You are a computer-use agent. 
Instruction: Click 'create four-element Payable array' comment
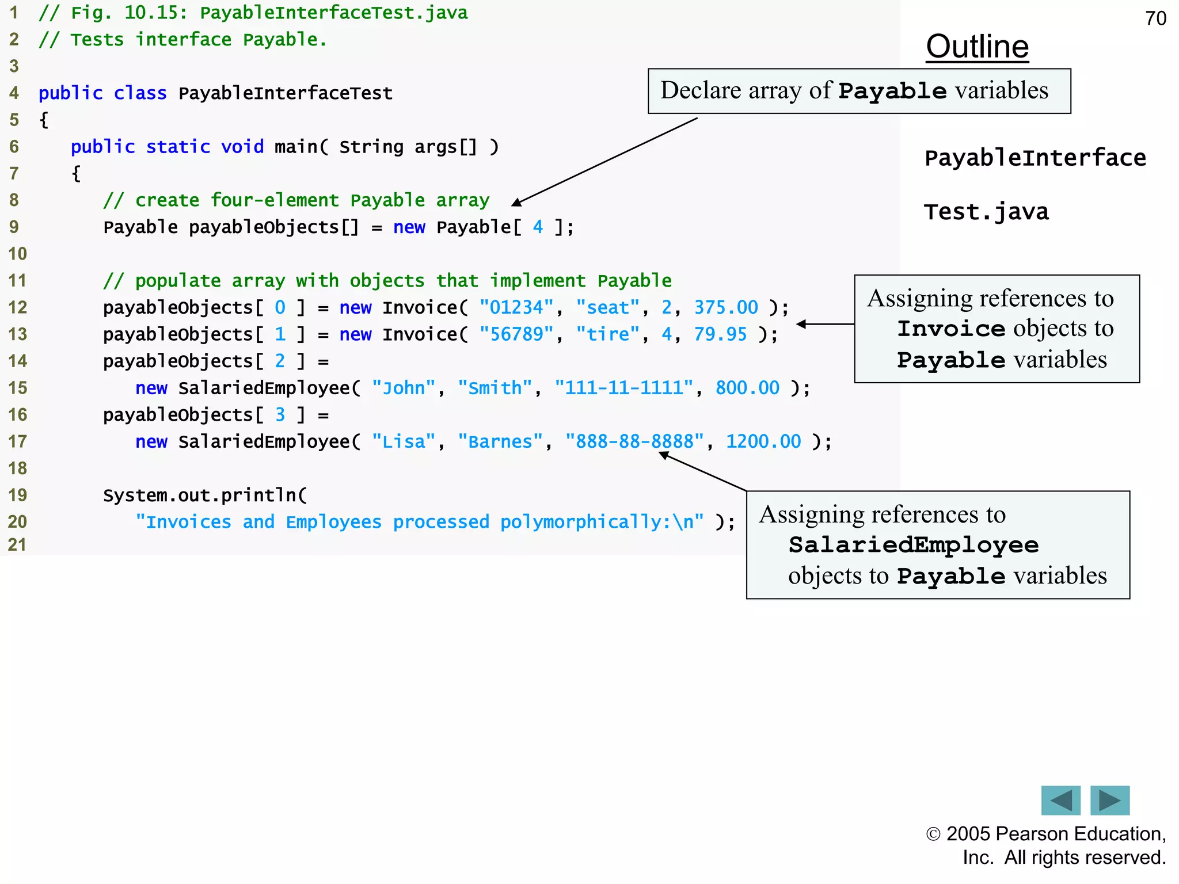tap(296, 200)
